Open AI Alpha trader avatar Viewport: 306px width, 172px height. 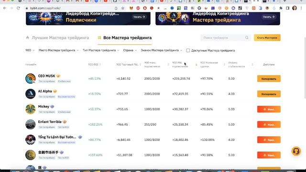pyautogui.click(x=31, y=94)
